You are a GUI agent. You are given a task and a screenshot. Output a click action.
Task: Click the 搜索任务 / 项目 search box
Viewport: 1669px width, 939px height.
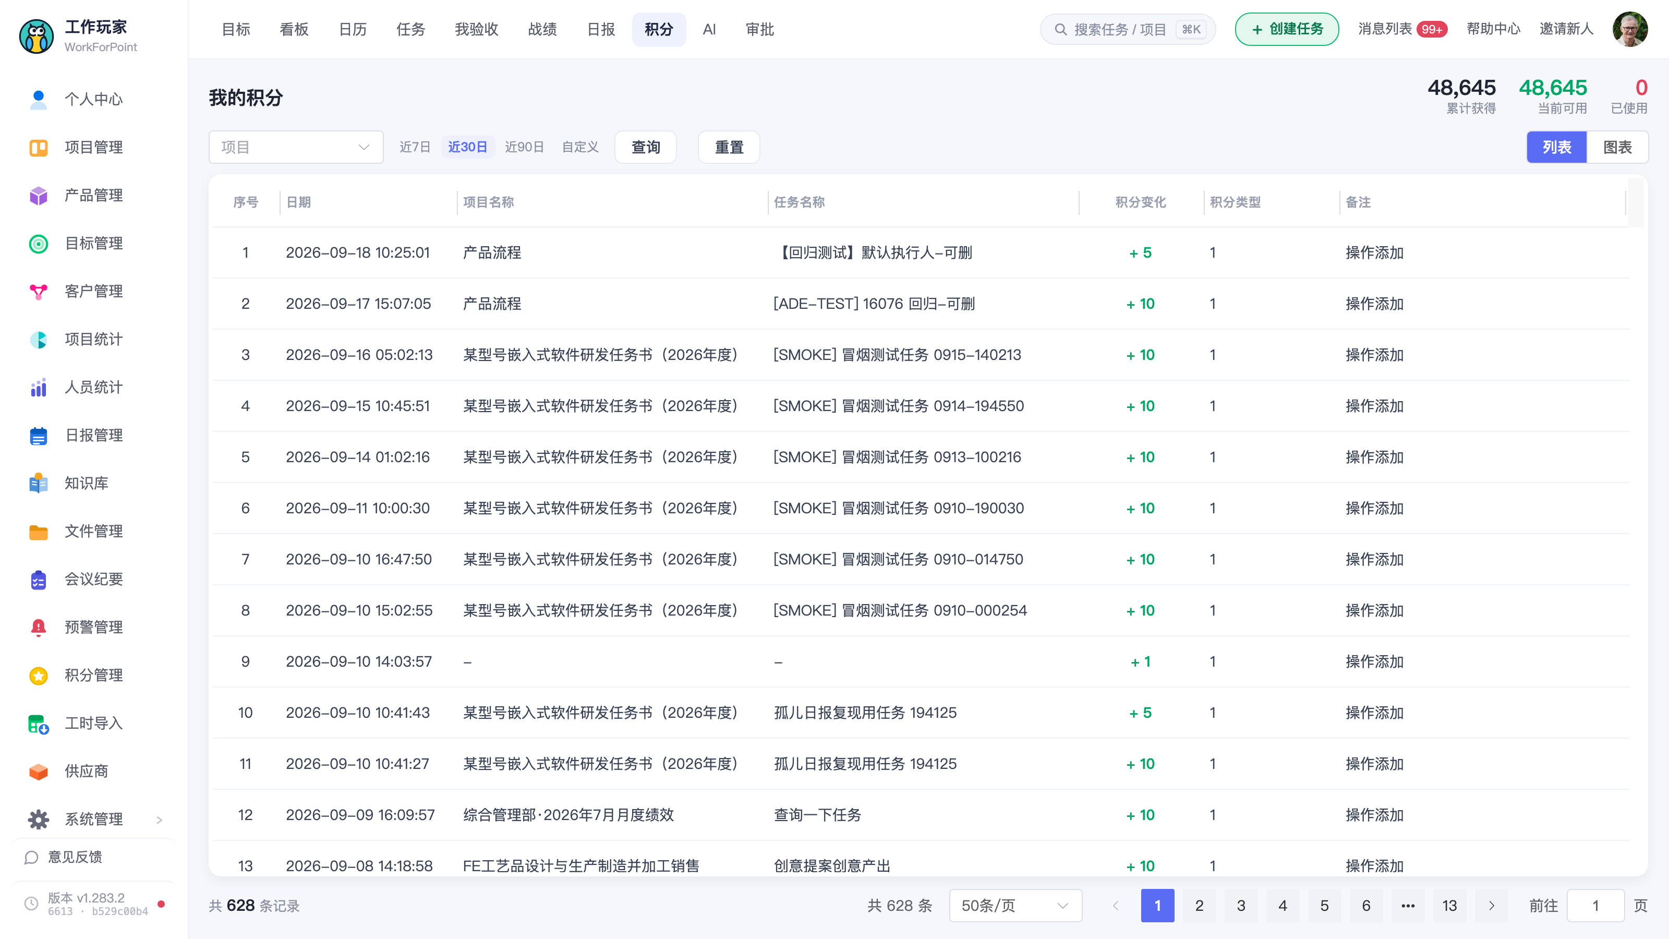[x=1127, y=29]
